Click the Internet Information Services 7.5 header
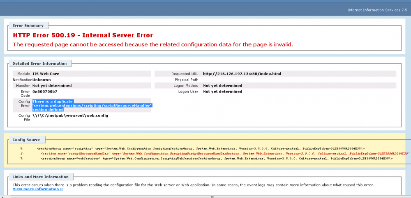This screenshot has width=411, height=198. click(376, 9)
